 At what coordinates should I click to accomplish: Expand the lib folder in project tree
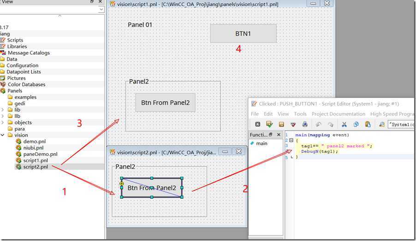pyautogui.click(x=2, y=109)
